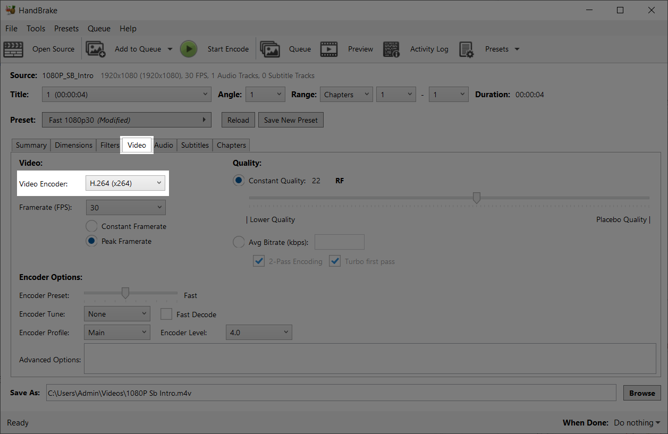
Task: Select Avg Bitrate radio option
Action: click(x=239, y=242)
